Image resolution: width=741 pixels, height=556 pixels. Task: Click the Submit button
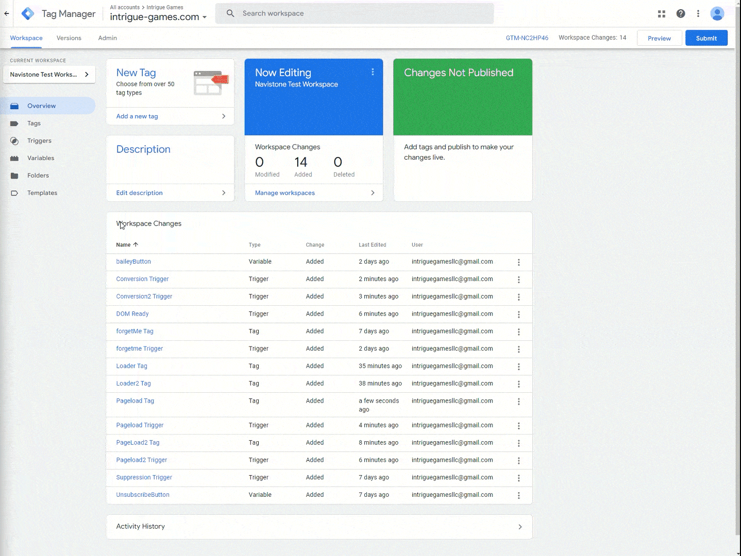tap(706, 38)
